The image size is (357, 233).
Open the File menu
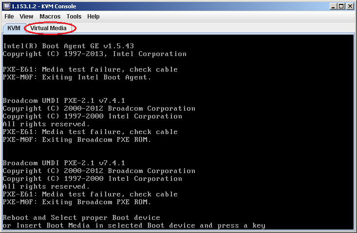(9, 17)
